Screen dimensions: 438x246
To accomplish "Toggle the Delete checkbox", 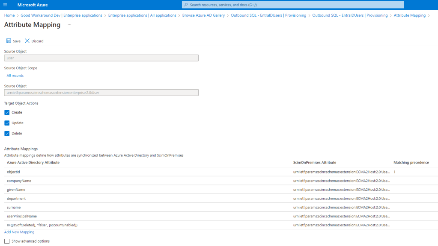I will 7,133.
